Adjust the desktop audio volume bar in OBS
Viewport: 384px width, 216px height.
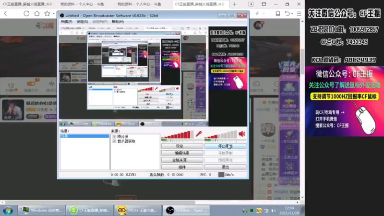[x=221, y=135]
